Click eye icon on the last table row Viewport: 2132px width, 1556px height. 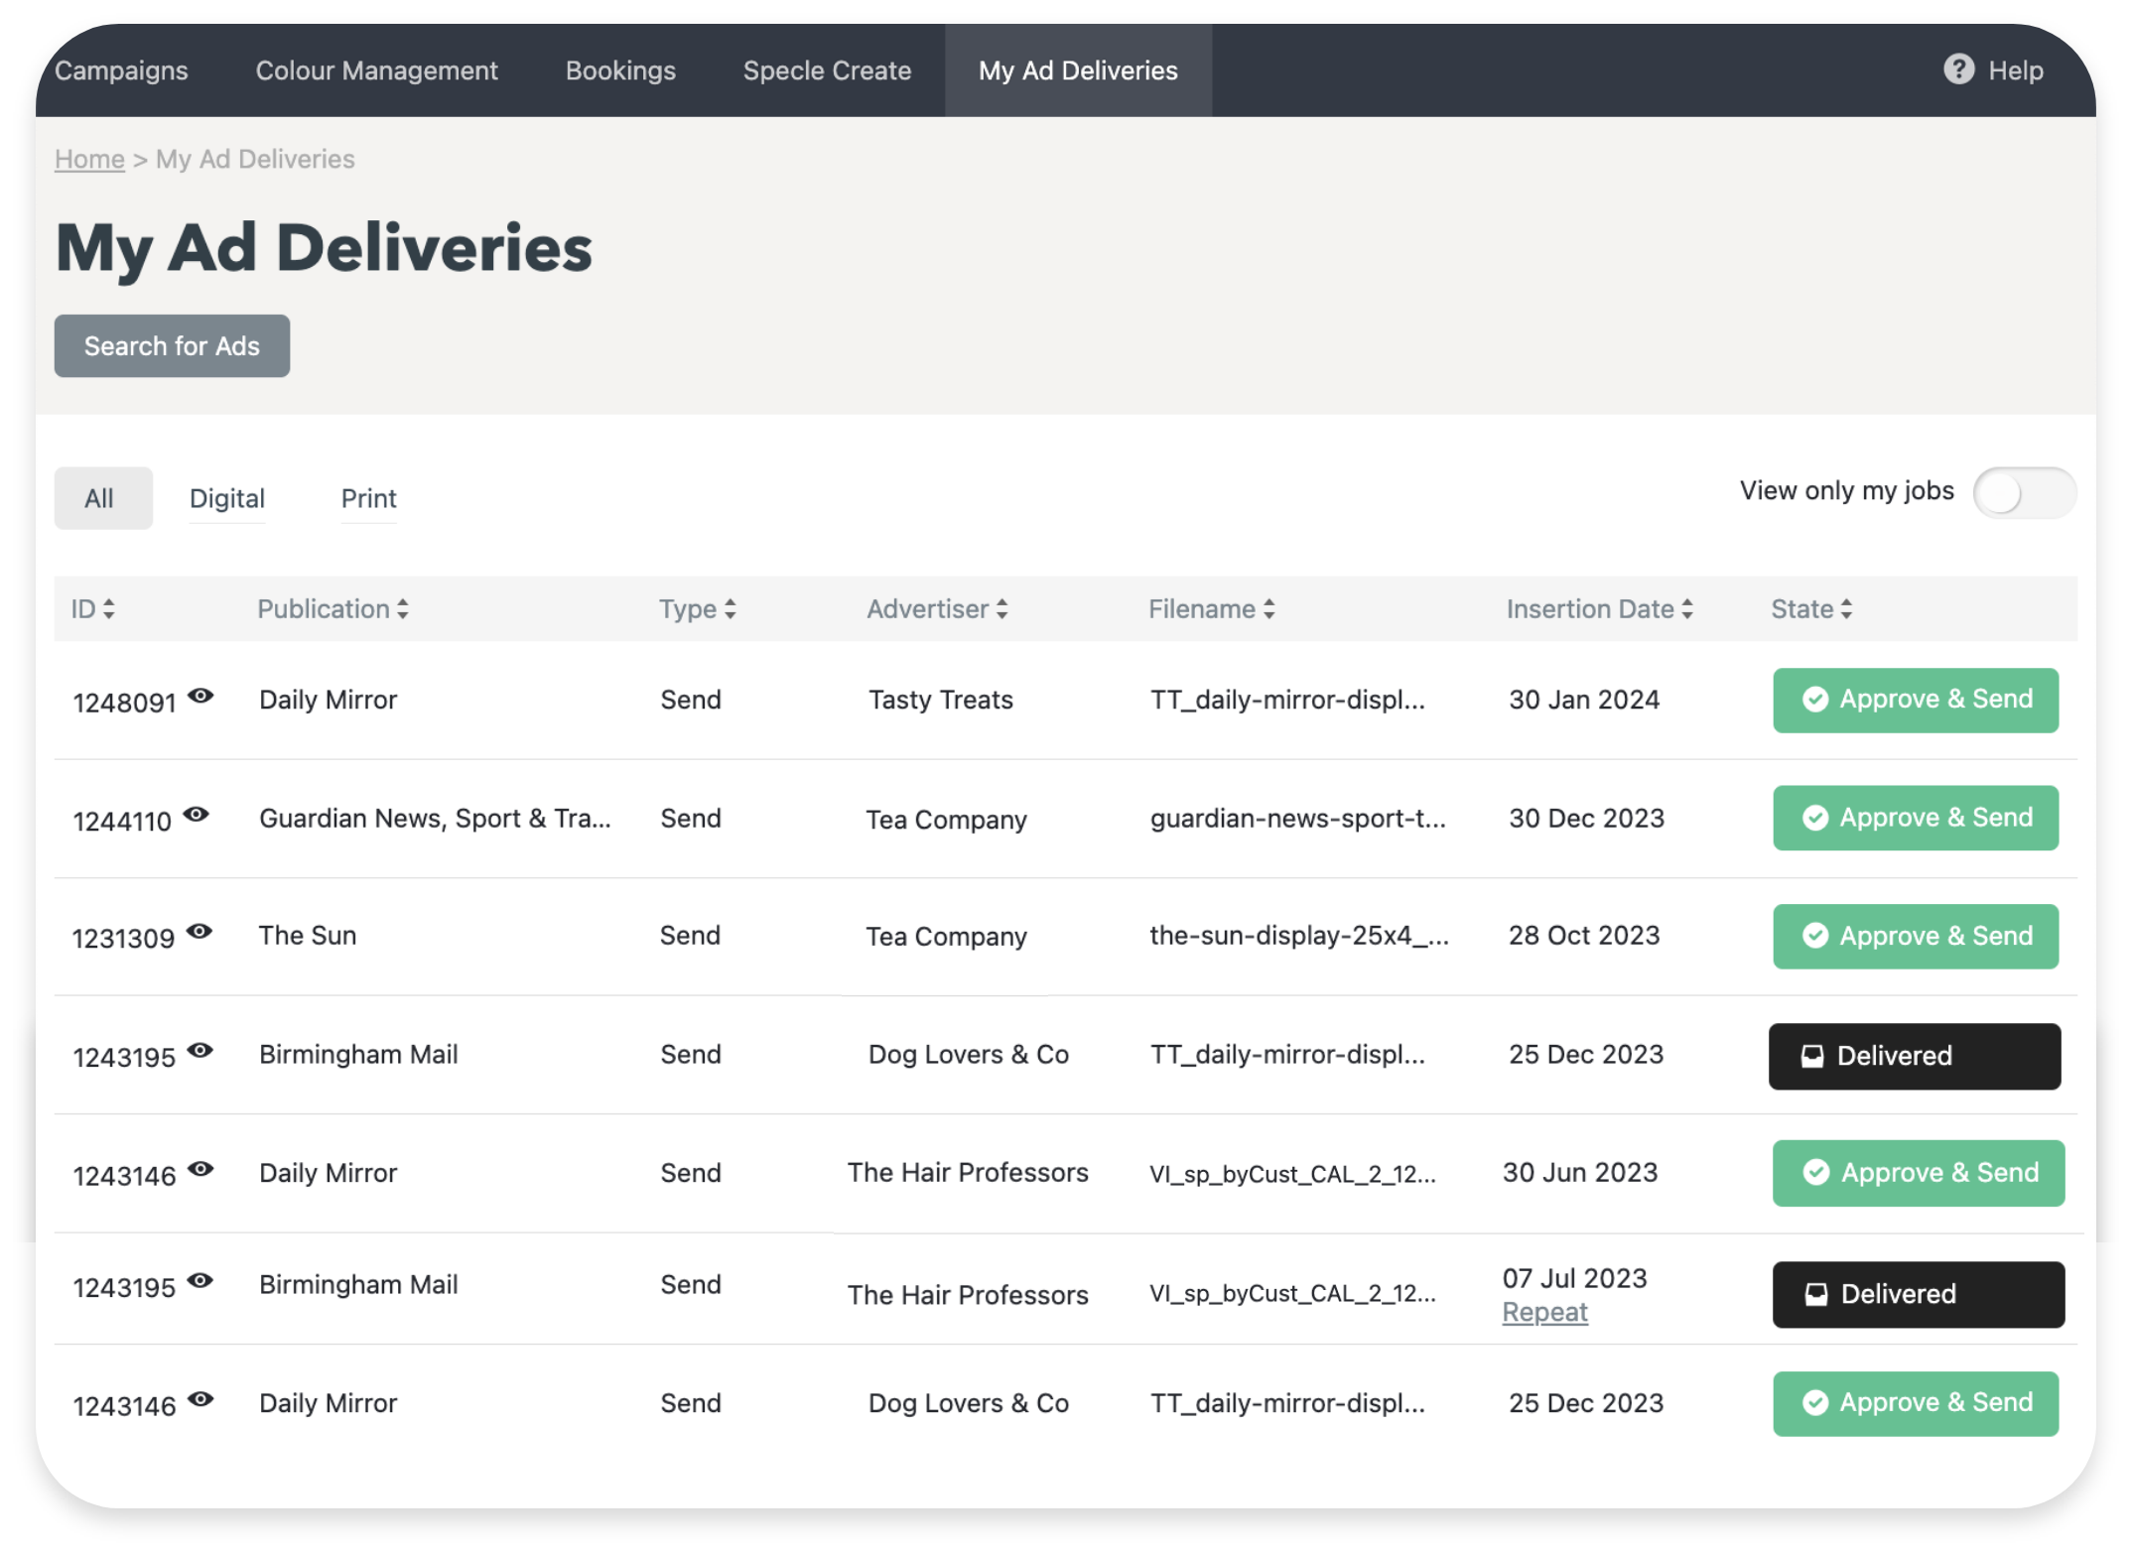(200, 1400)
